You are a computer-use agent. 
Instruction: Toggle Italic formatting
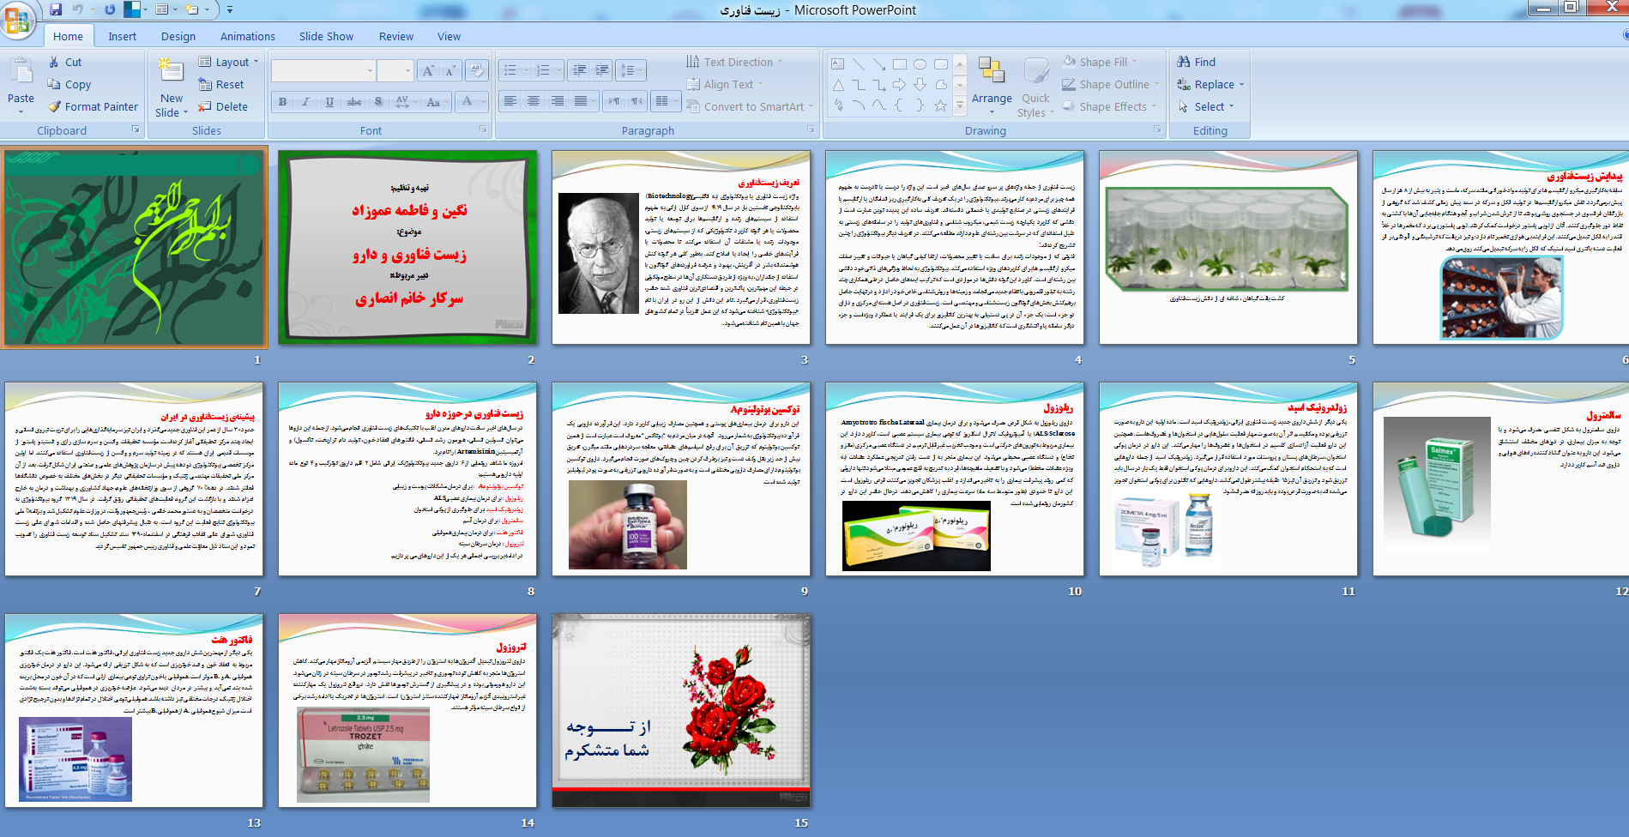pos(305,101)
